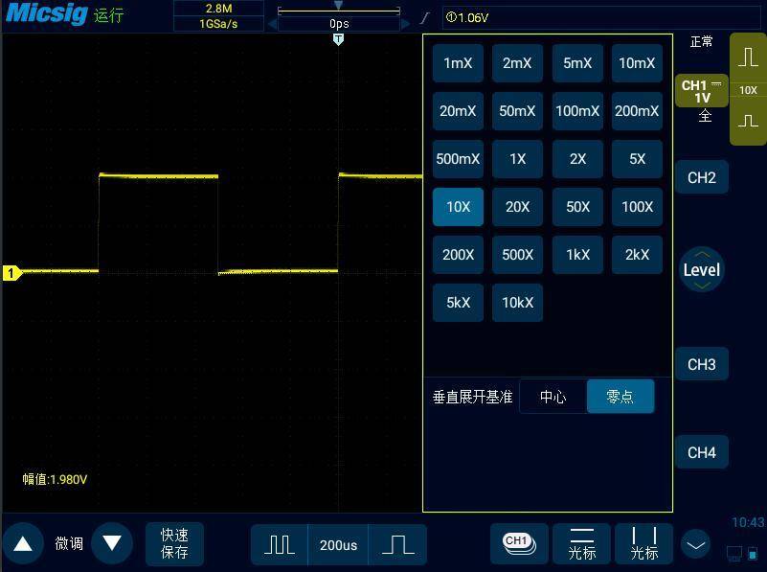Move horizontal position left arrow
Screen dimensions: 767x572
(272, 24)
